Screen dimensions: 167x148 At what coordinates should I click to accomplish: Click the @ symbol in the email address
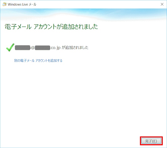point(33,48)
